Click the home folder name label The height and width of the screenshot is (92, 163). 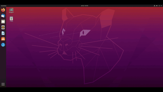(x=11, y=12)
